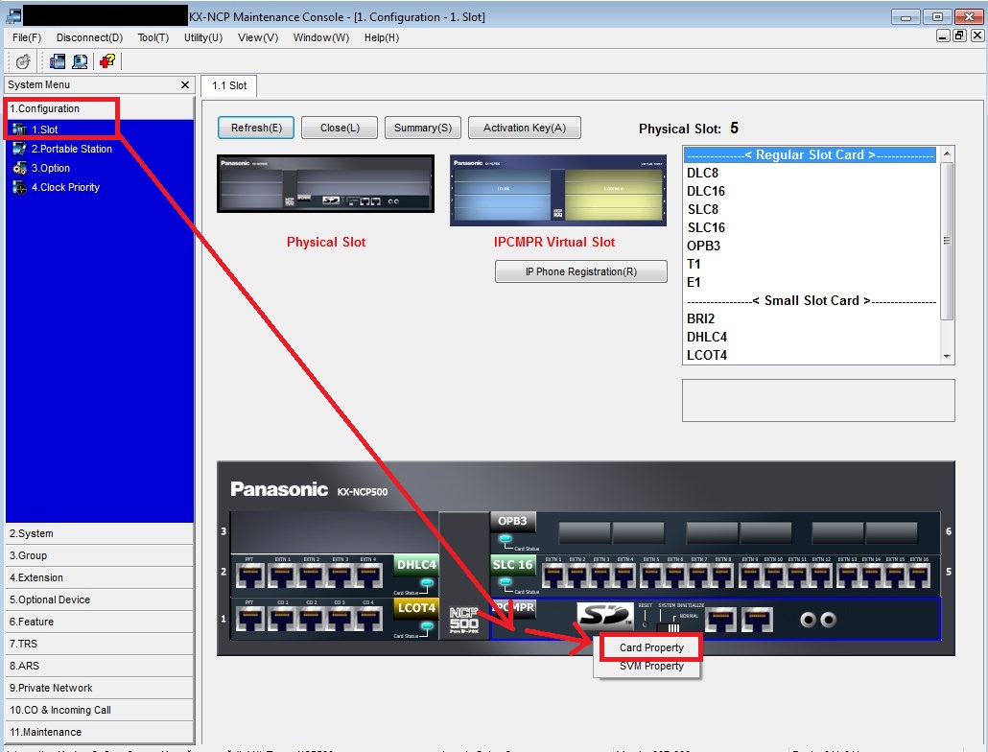Switch to the 1.1 Slot tab
Screen dimensions: 988x752
pyautogui.click(x=228, y=85)
